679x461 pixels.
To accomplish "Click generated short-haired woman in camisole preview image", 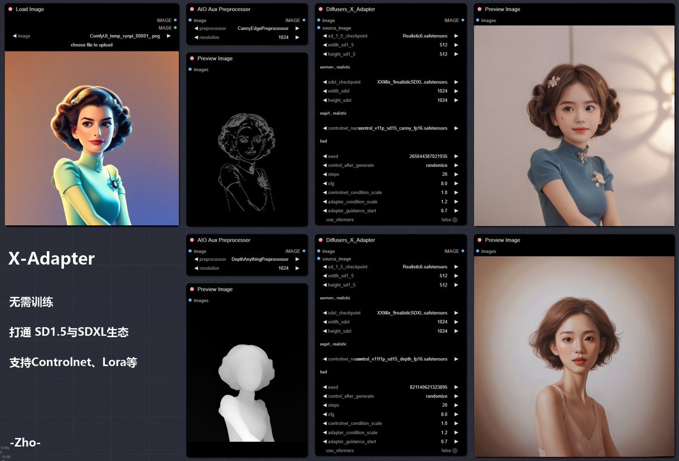I will click(x=574, y=356).
